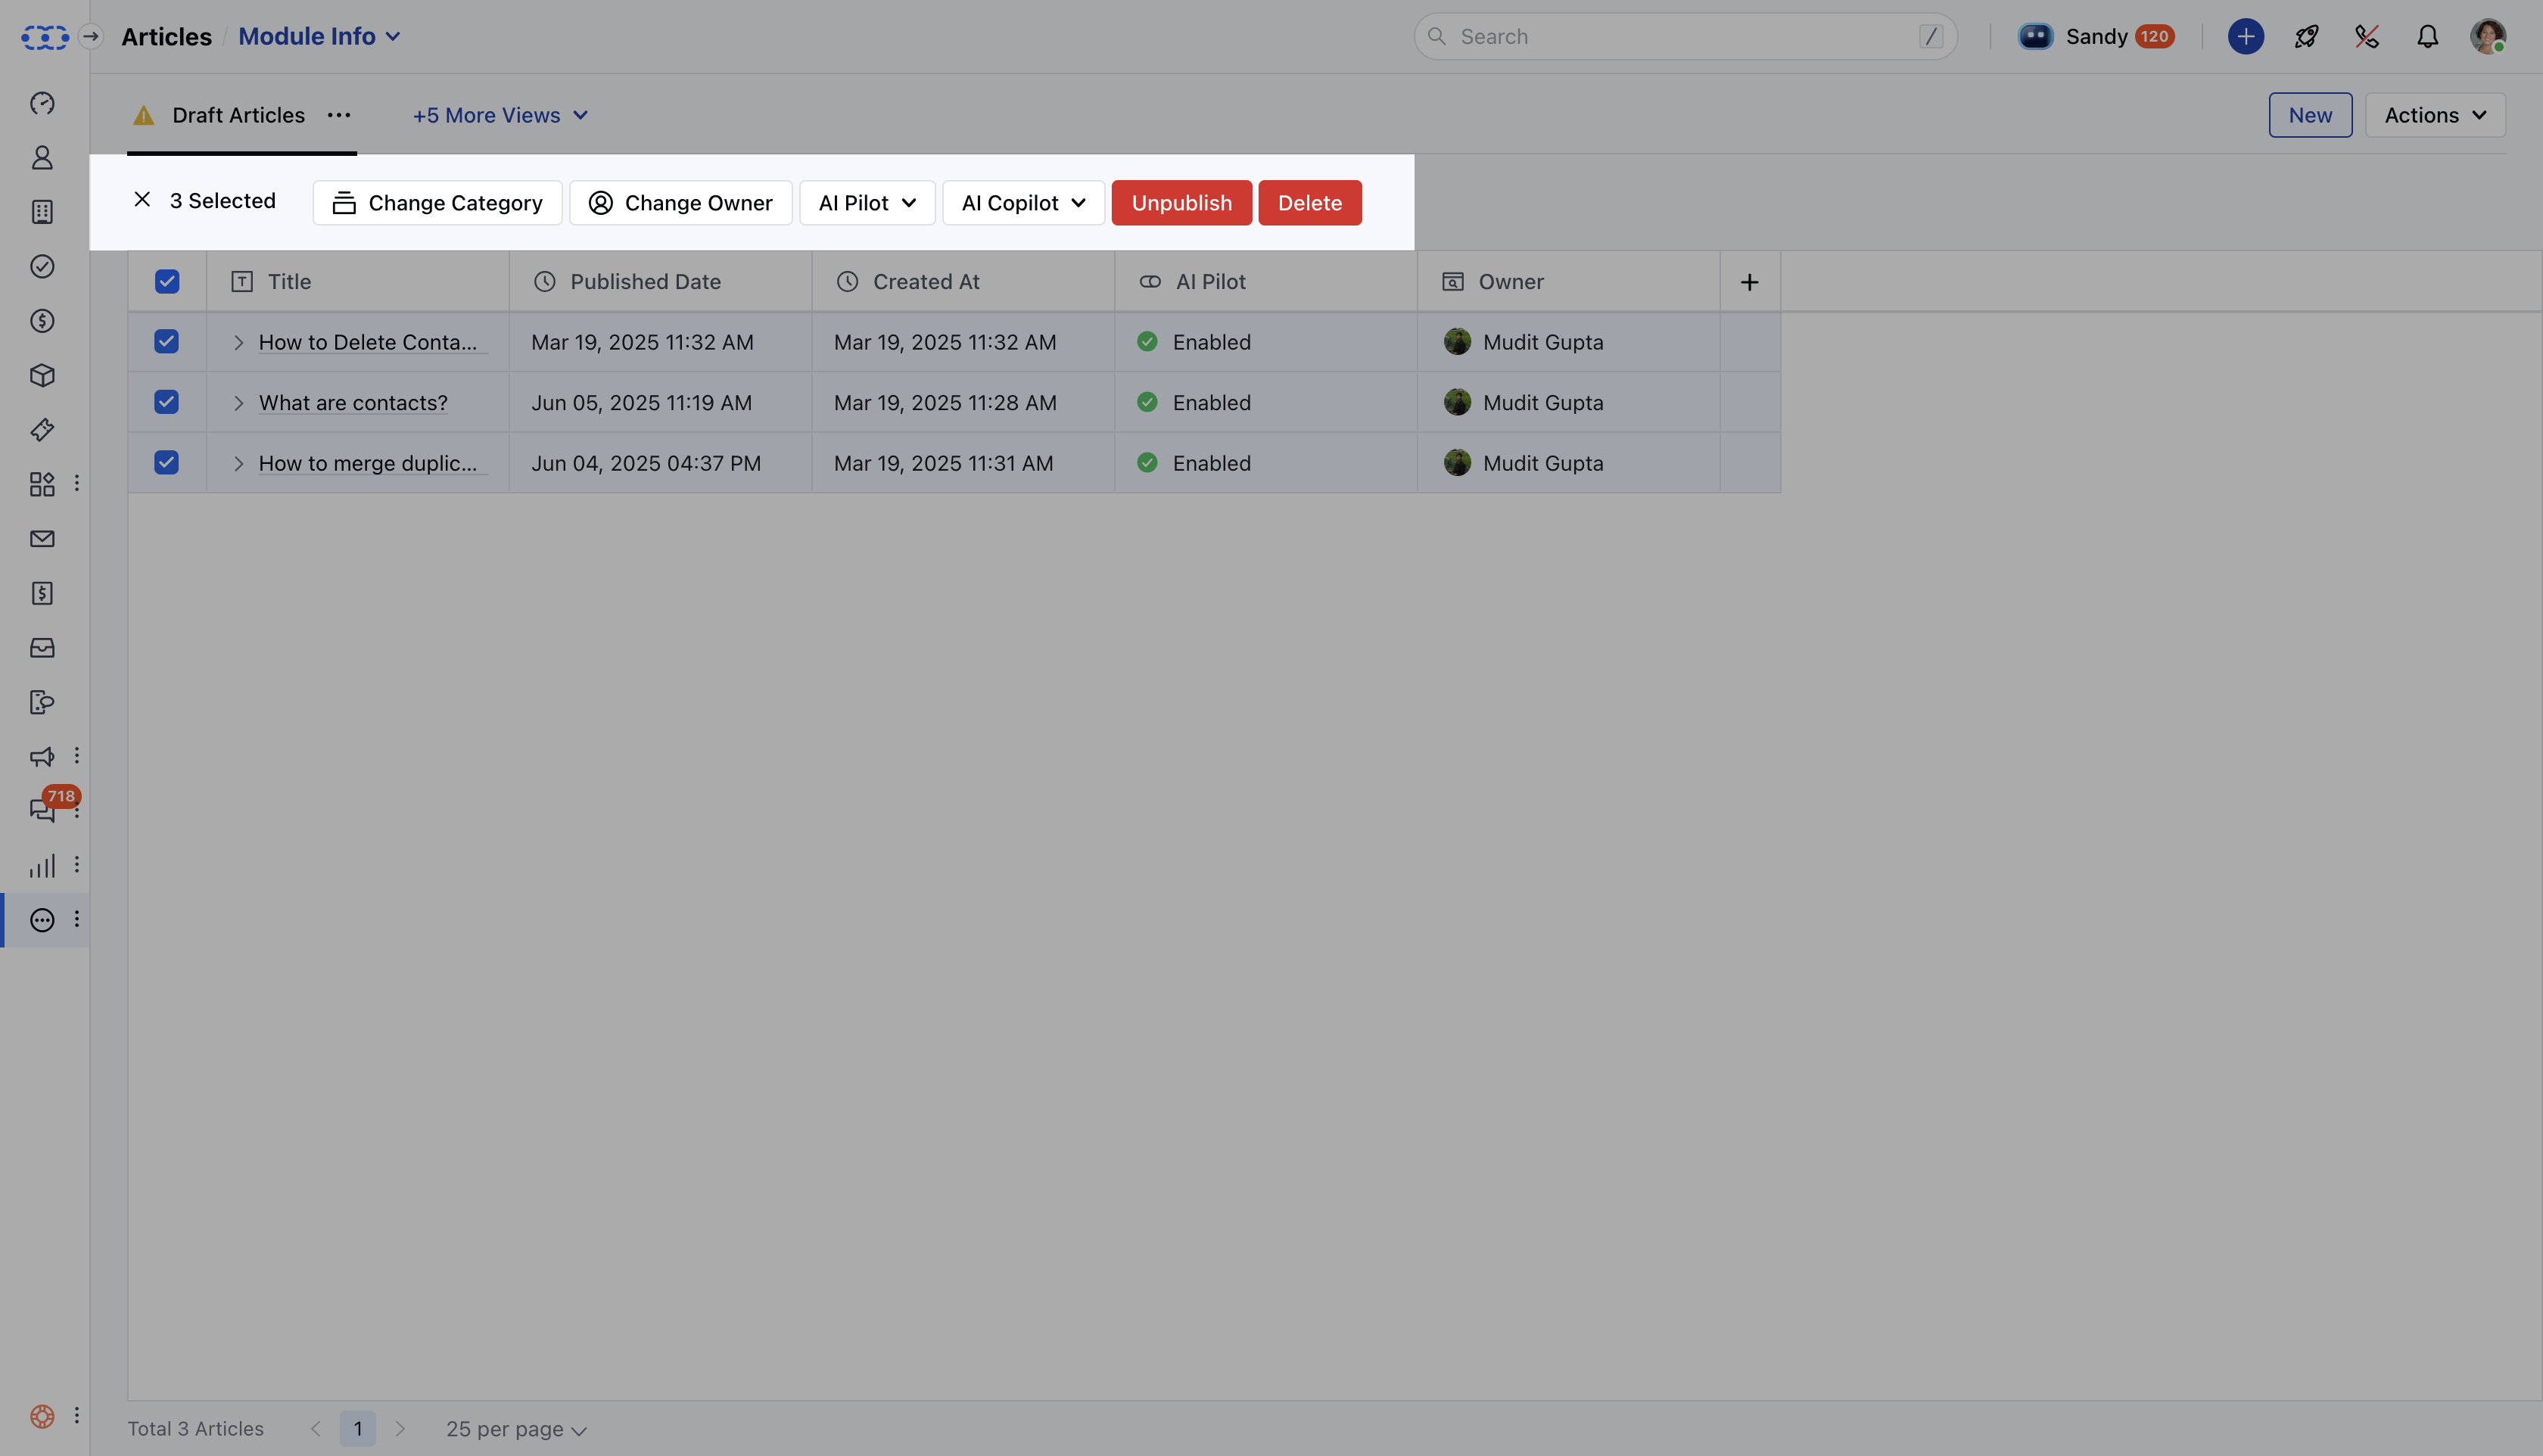Click the blue plus quick-add icon
Image resolution: width=2543 pixels, height=1456 pixels.
click(x=2245, y=37)
